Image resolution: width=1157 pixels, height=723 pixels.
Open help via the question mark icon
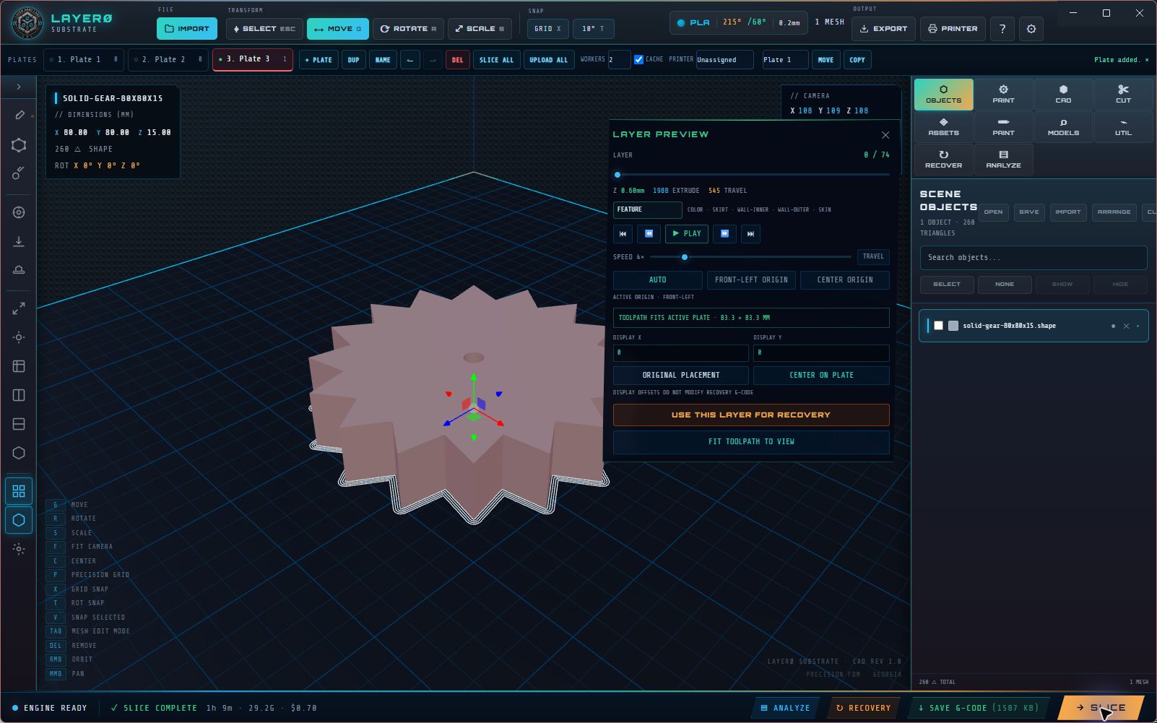pos(1002,29)
